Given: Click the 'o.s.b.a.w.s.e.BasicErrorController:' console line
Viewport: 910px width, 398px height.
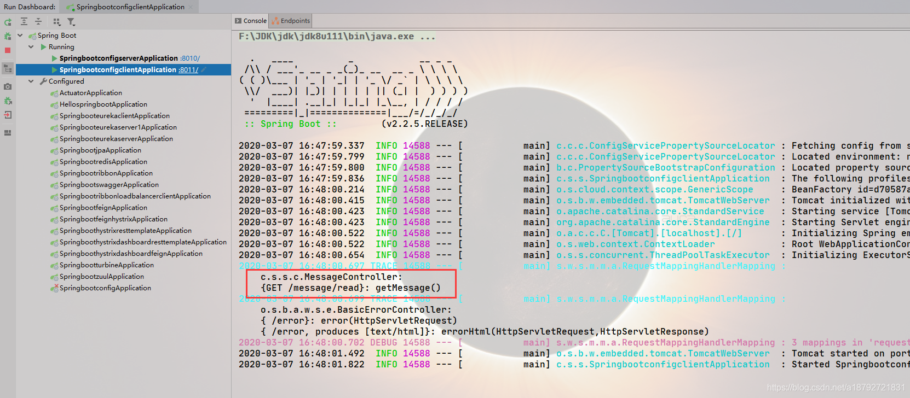Looking at the screenshot, I should (356, 310).
